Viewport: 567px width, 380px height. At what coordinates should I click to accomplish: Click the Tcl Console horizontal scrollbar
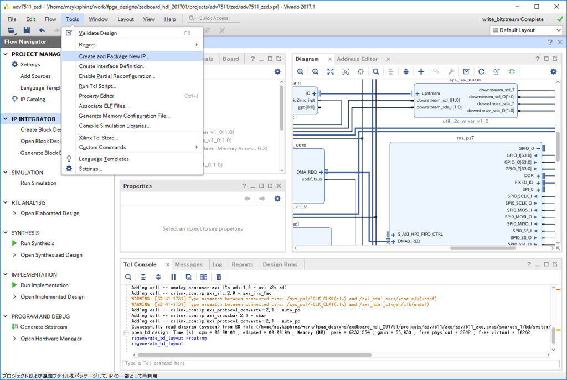coord(254,355)
